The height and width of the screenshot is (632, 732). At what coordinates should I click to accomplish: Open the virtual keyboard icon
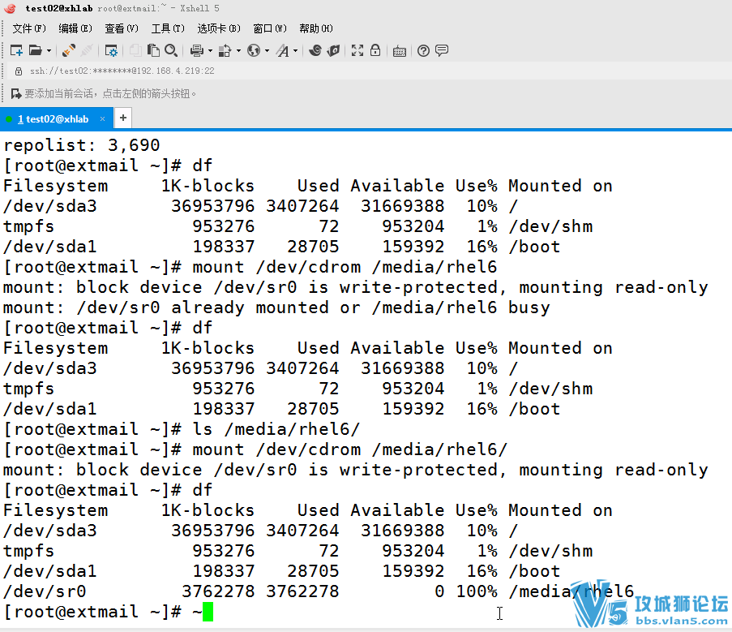[399, 50]
